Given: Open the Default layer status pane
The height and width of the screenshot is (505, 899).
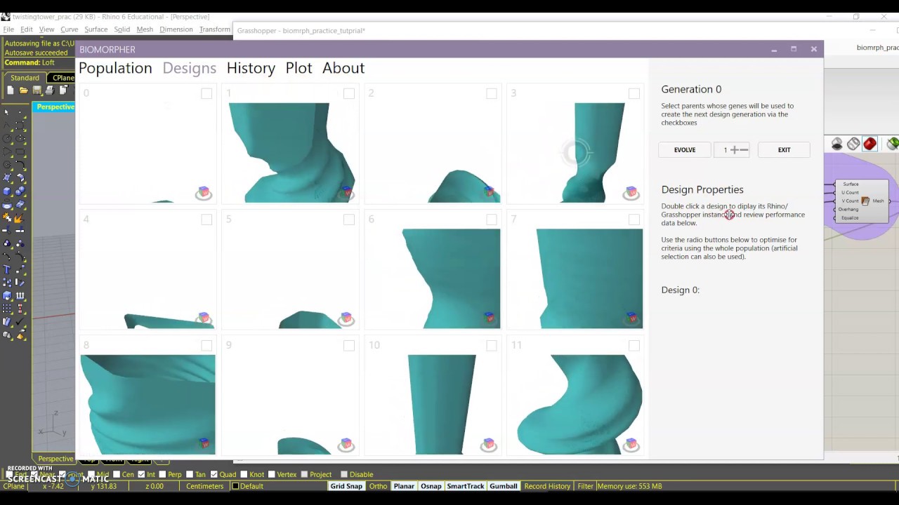Looking at the screenshot, I should [280, 486].
